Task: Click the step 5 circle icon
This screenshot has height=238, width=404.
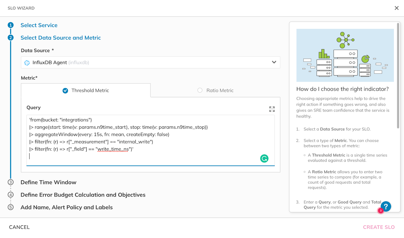Action: tap(11, 207)
